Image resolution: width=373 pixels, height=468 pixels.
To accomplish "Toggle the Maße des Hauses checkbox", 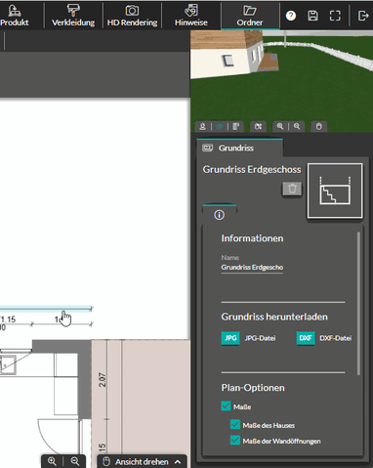I will click(235, 425).
